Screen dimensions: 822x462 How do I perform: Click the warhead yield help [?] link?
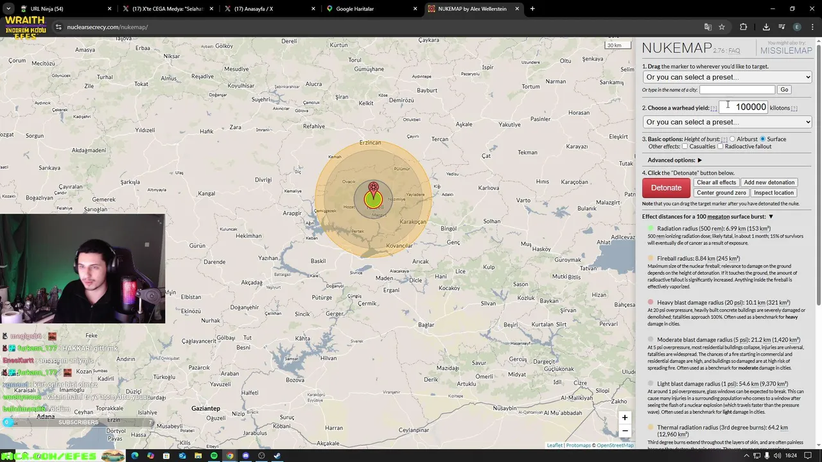coord(713,108)
